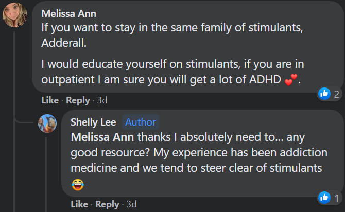Open Melissa Ann's profile picture
345x212 pixels.
(x=15, y=15)
